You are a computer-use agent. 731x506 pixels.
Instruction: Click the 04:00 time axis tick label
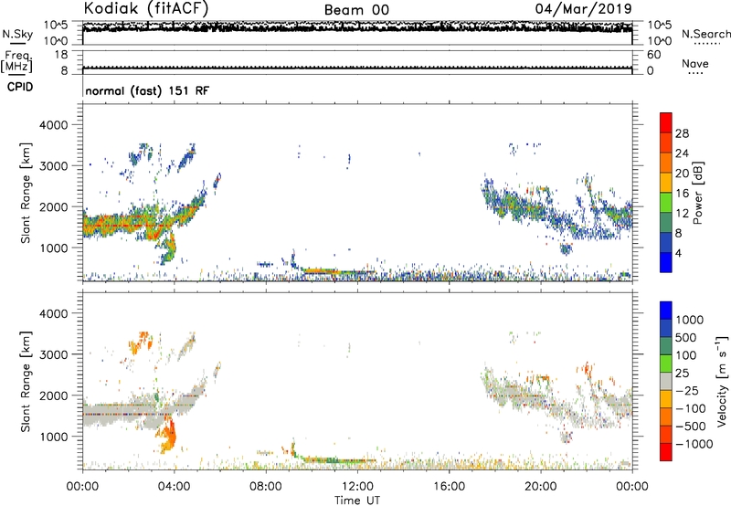click(174, 487)
